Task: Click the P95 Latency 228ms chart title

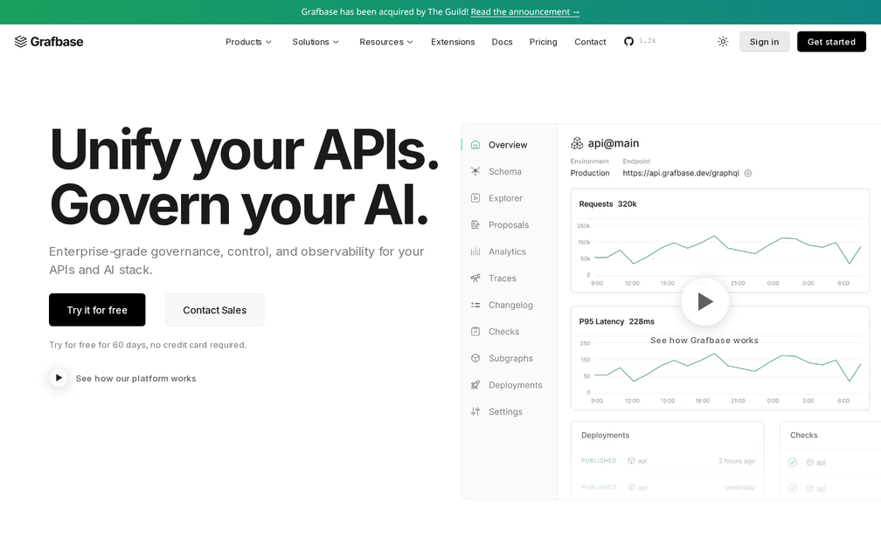Action: coord(616,321)
